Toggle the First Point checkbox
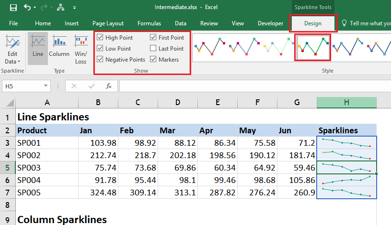This screenshot has height=225, width=391. (x=153, y=37)
